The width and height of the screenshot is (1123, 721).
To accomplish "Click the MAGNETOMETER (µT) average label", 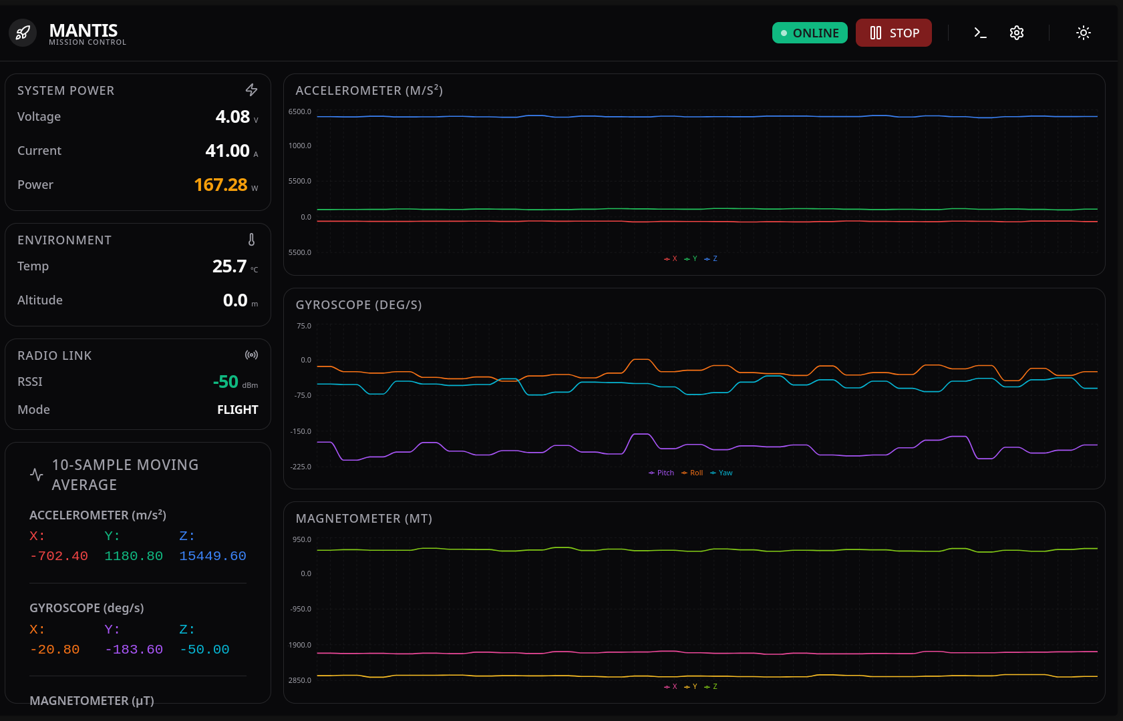I will pos(92,700).
